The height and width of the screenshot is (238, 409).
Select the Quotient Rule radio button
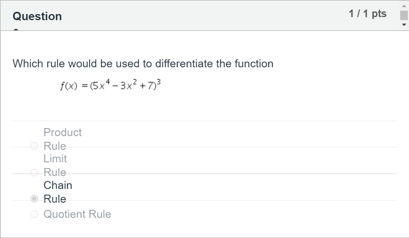(x=34, y=214)
